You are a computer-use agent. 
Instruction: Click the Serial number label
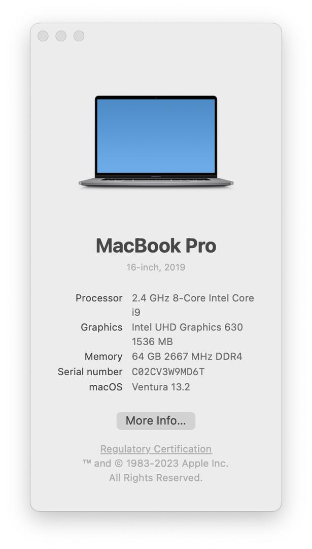click(90, 372)
